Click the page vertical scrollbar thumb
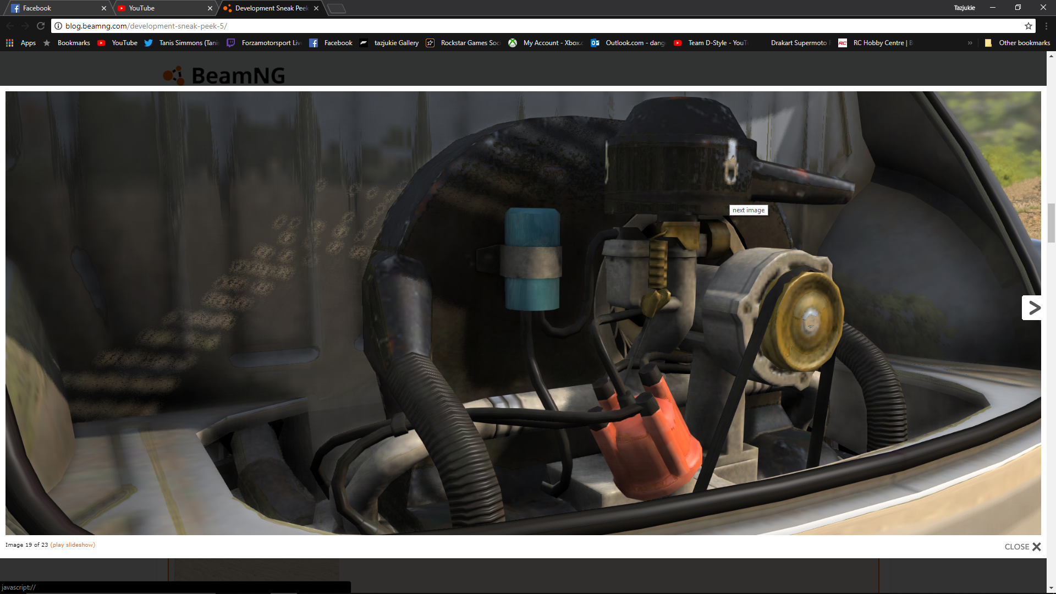This screenshot has height=594, width=1056. click(x=1051, y=222)
